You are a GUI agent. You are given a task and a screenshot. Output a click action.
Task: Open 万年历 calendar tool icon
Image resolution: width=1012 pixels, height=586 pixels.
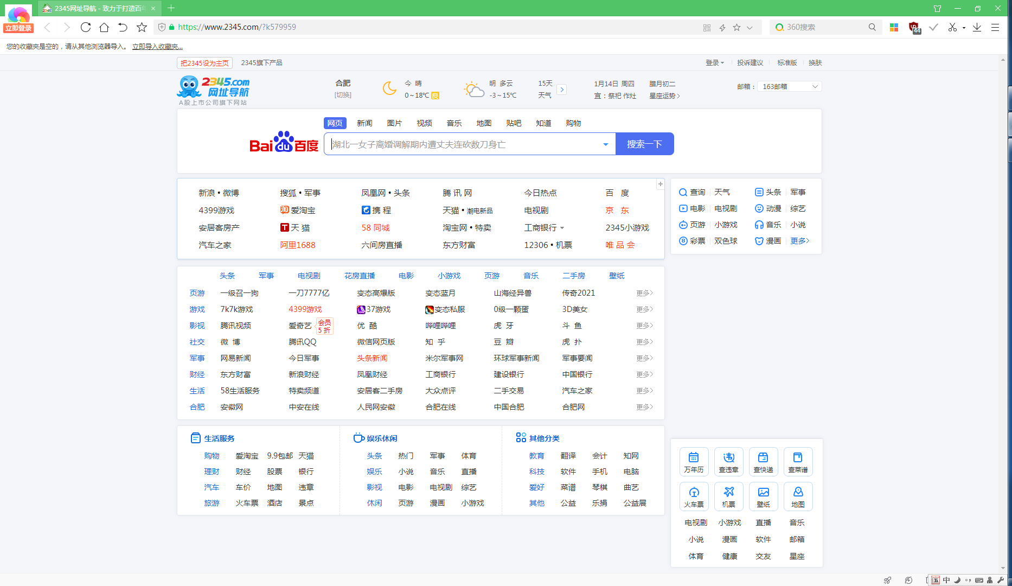coord(694,461)
